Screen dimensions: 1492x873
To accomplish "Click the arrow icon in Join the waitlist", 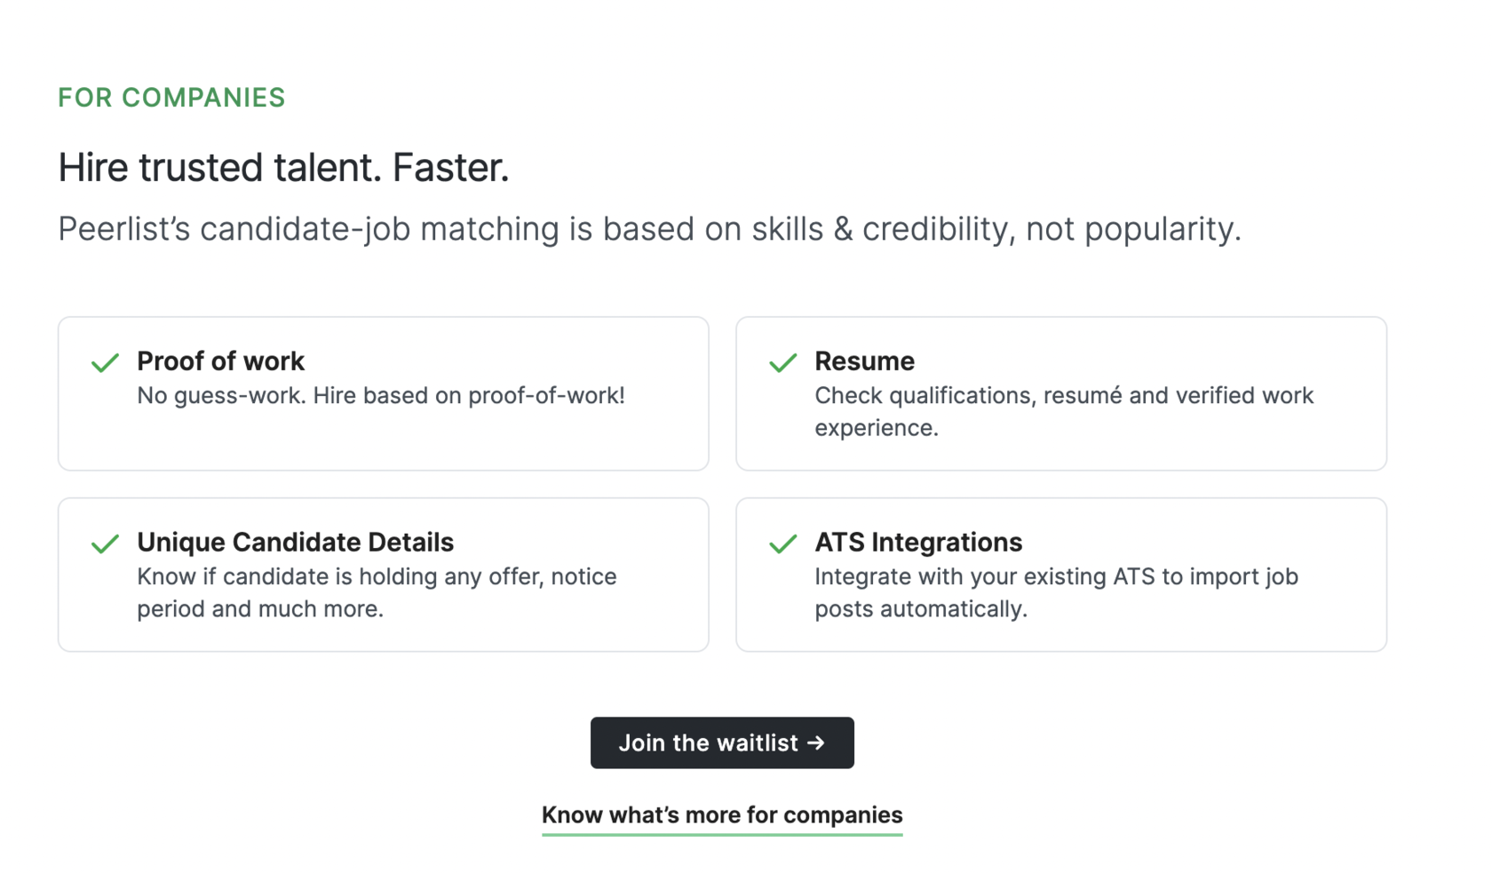I will (816, 742).
